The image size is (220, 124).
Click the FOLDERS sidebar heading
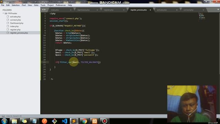click(7, 10)
